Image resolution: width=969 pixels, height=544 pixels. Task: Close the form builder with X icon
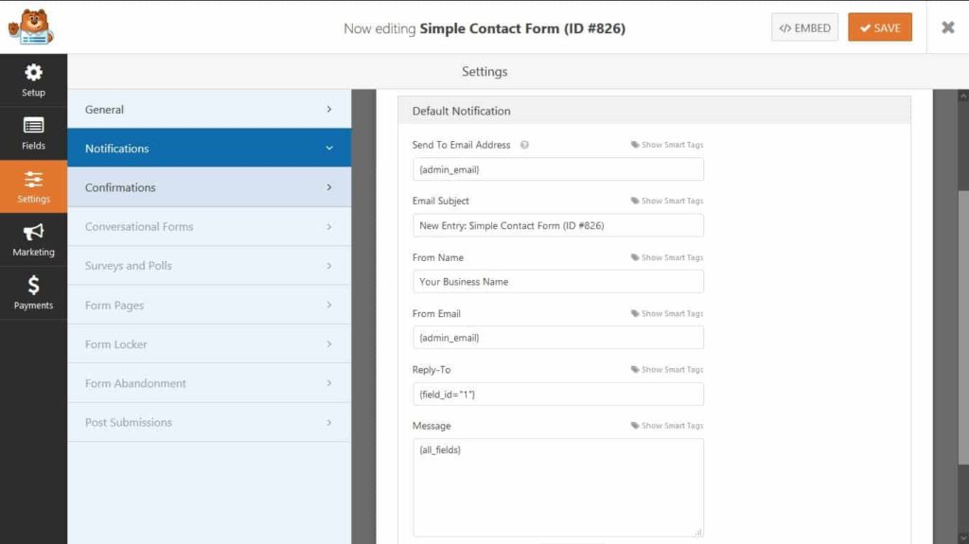click(948, 27)
